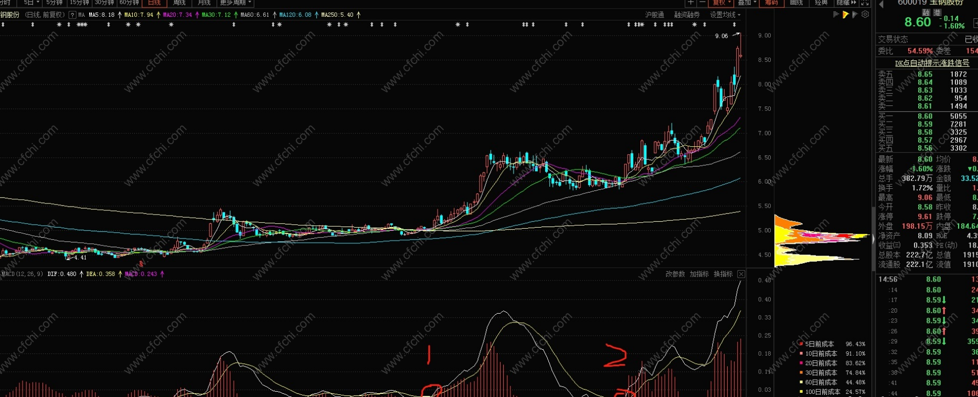Click the question mark help icon

pos(72,15)
